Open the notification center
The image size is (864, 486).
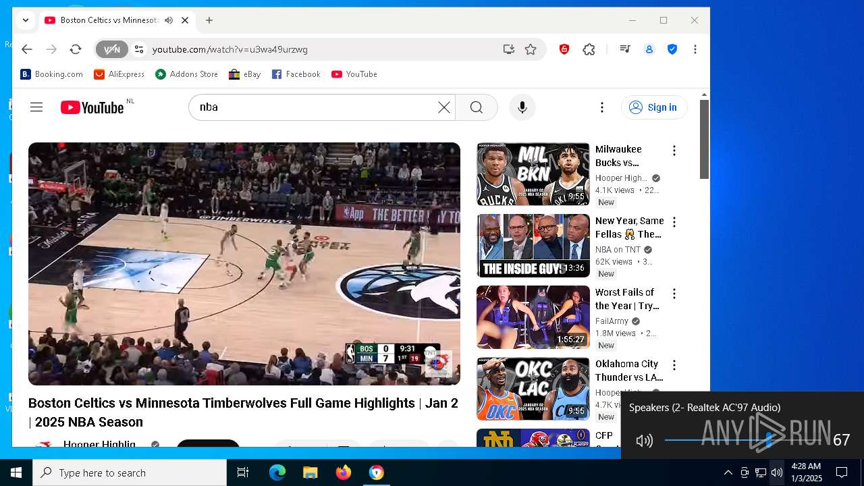coord(842,473)
